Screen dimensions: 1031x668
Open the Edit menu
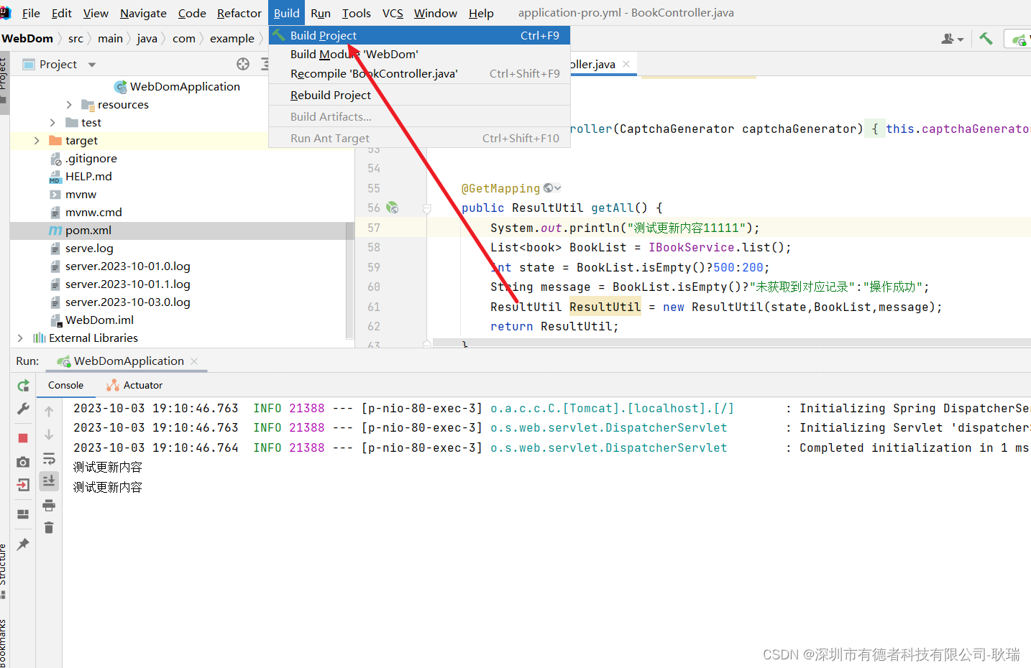62,13
